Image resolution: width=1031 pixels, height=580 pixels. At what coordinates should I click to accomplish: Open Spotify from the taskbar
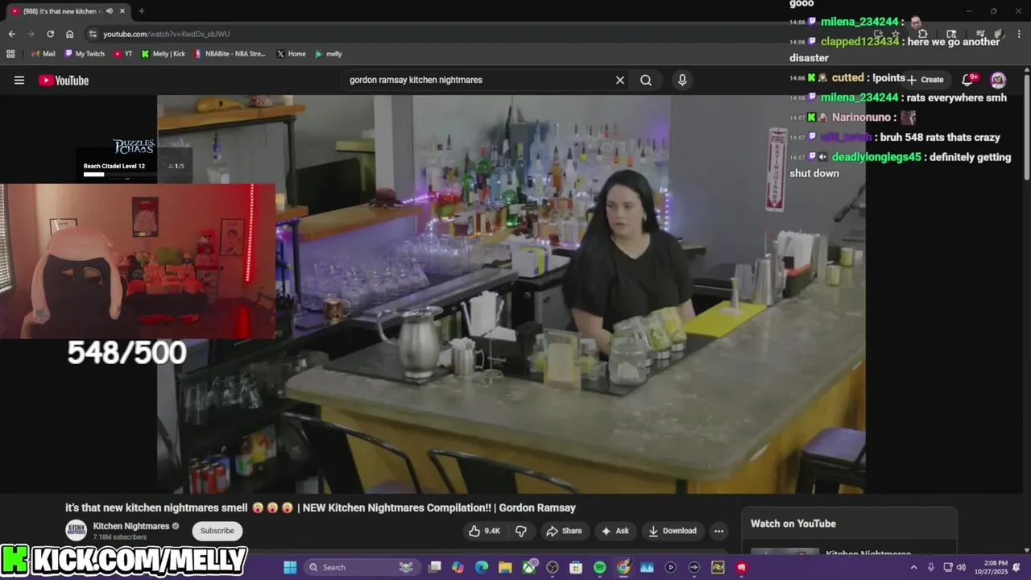click(x=599, y=567)
